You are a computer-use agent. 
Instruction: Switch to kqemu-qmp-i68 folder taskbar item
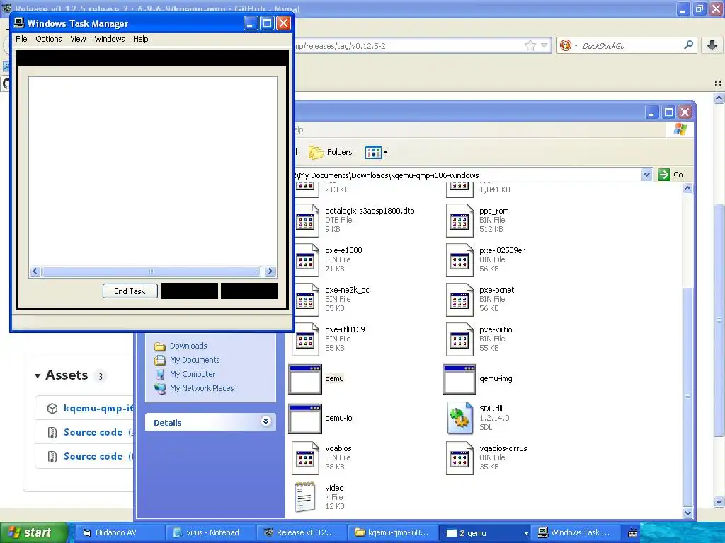click(392, 532)
